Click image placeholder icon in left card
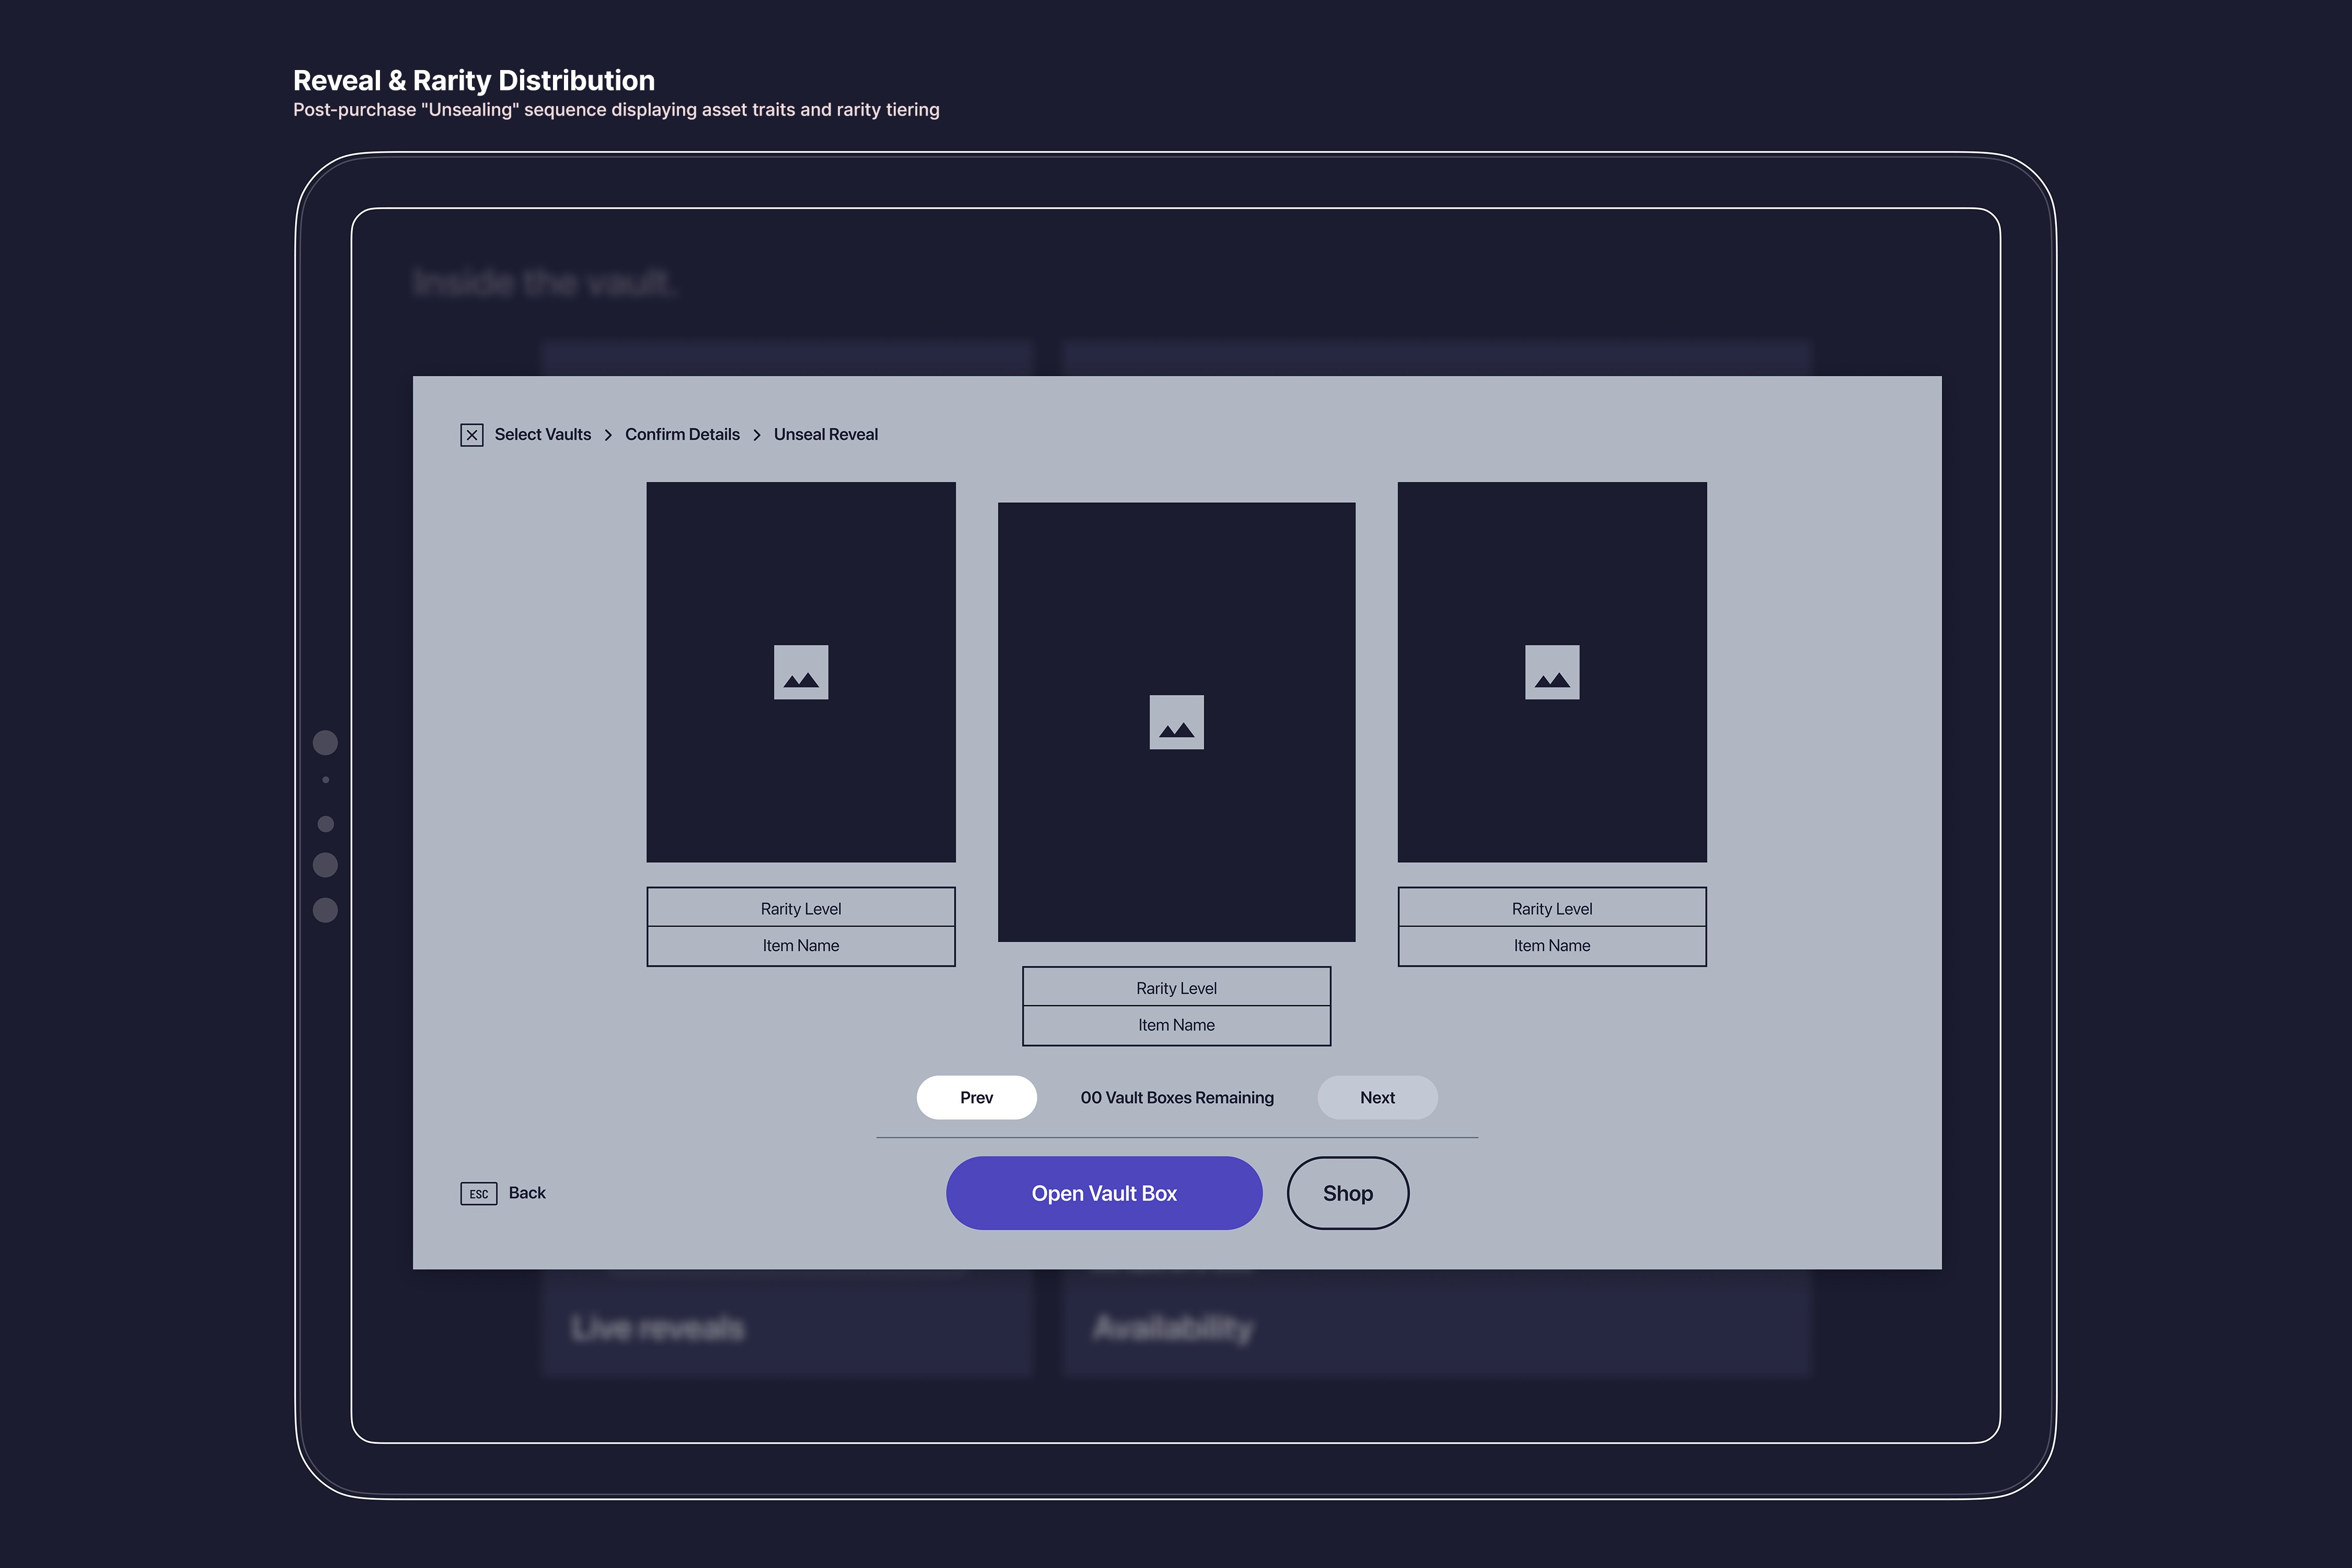Screen dimensions: 2352x1568 801,672
